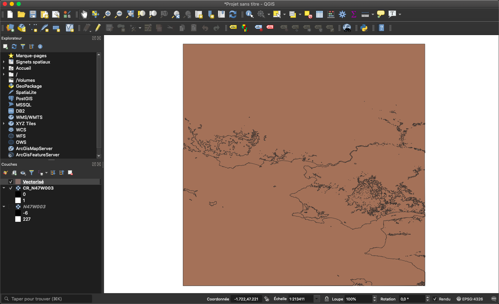The width and height of the screenshot is (499, 304).
Task: Select the Zoom Out magnifier tool
Action: [119, 14]
